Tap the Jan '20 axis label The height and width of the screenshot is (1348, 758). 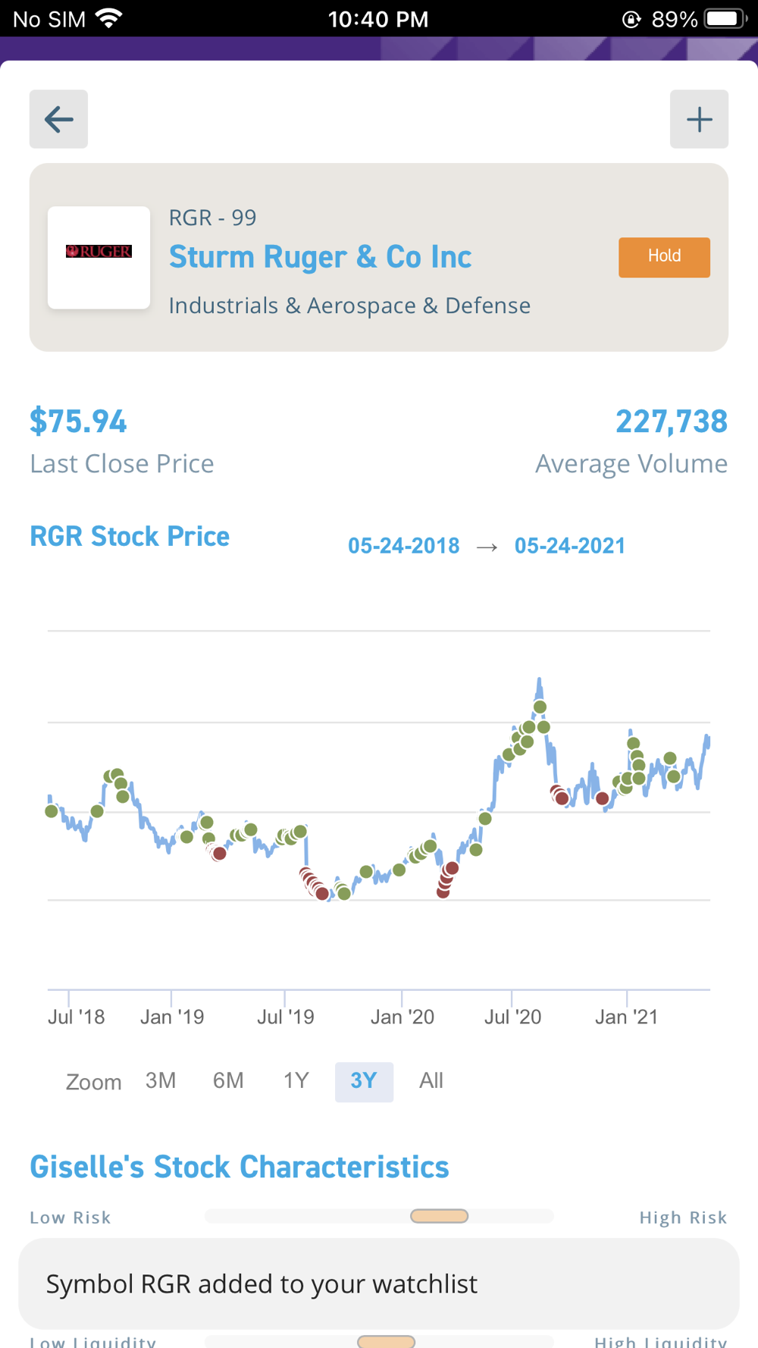click(402, 1017)
